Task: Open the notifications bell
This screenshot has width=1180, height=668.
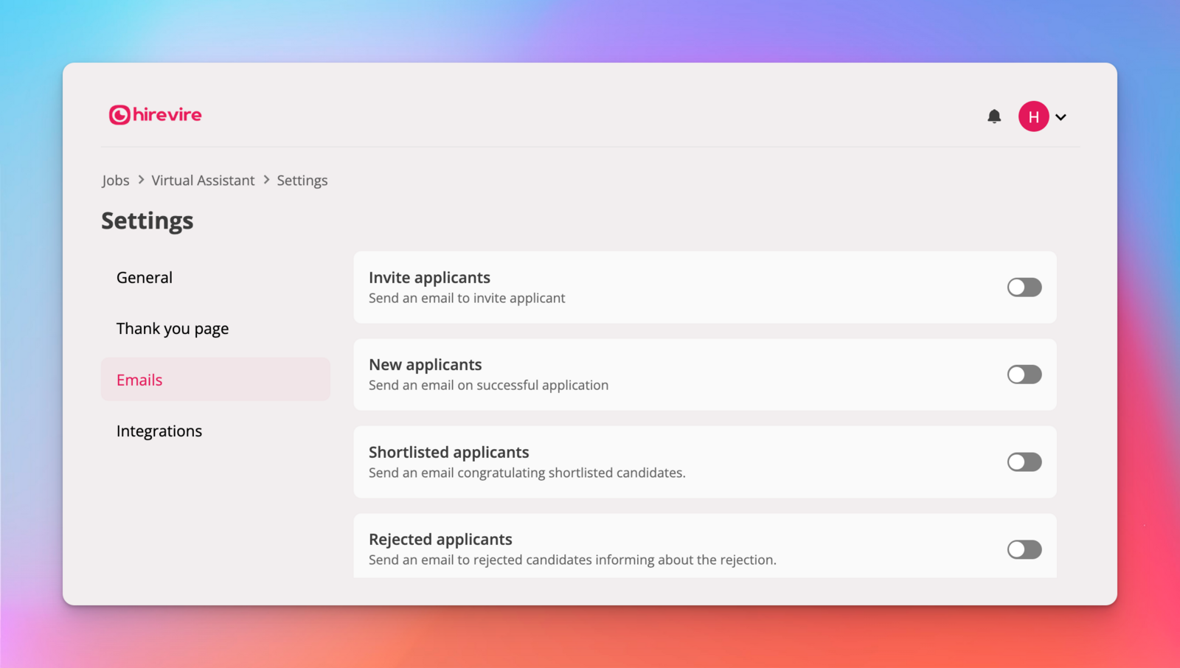Action: (994, 116)
